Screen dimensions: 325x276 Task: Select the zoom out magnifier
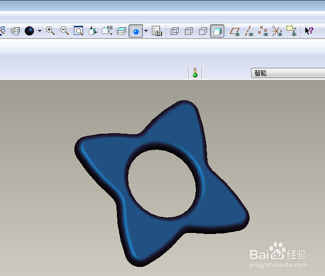pos(64,31)
